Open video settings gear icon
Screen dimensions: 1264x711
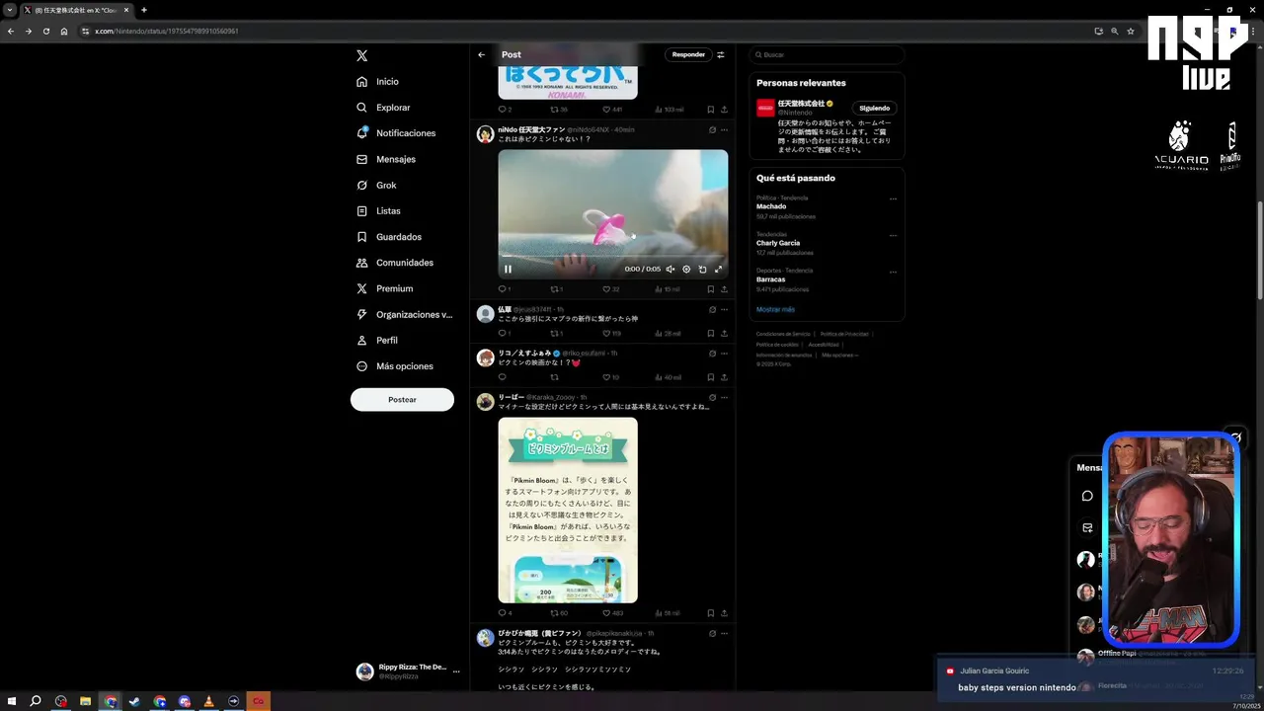point(686,269)
